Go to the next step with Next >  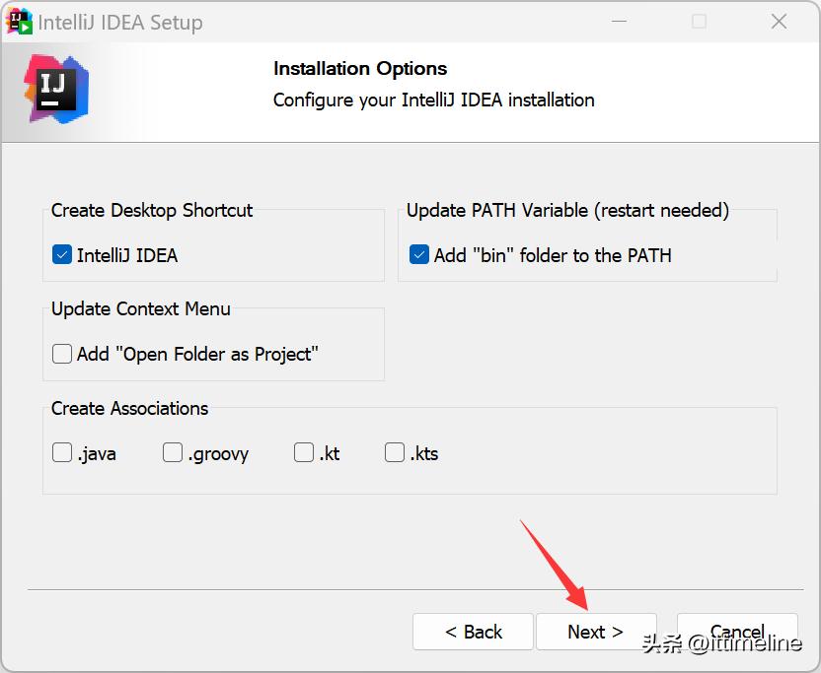[x=596, y=632]
